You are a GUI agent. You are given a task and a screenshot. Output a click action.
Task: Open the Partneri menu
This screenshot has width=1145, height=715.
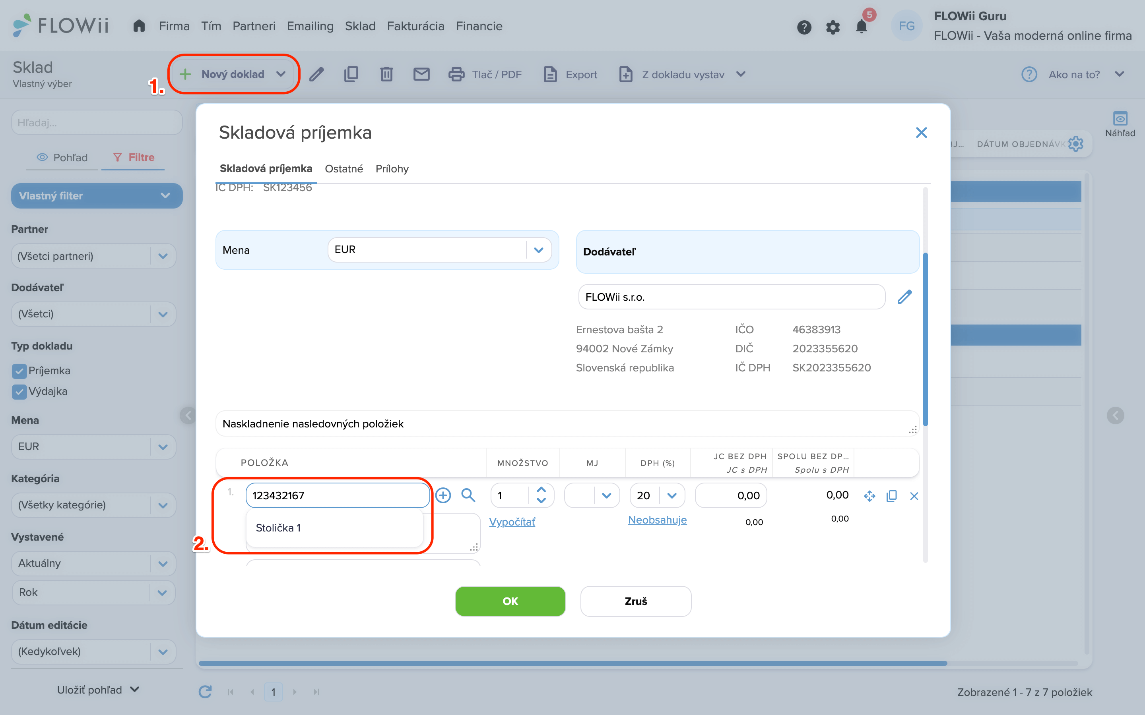pos(254,26)
